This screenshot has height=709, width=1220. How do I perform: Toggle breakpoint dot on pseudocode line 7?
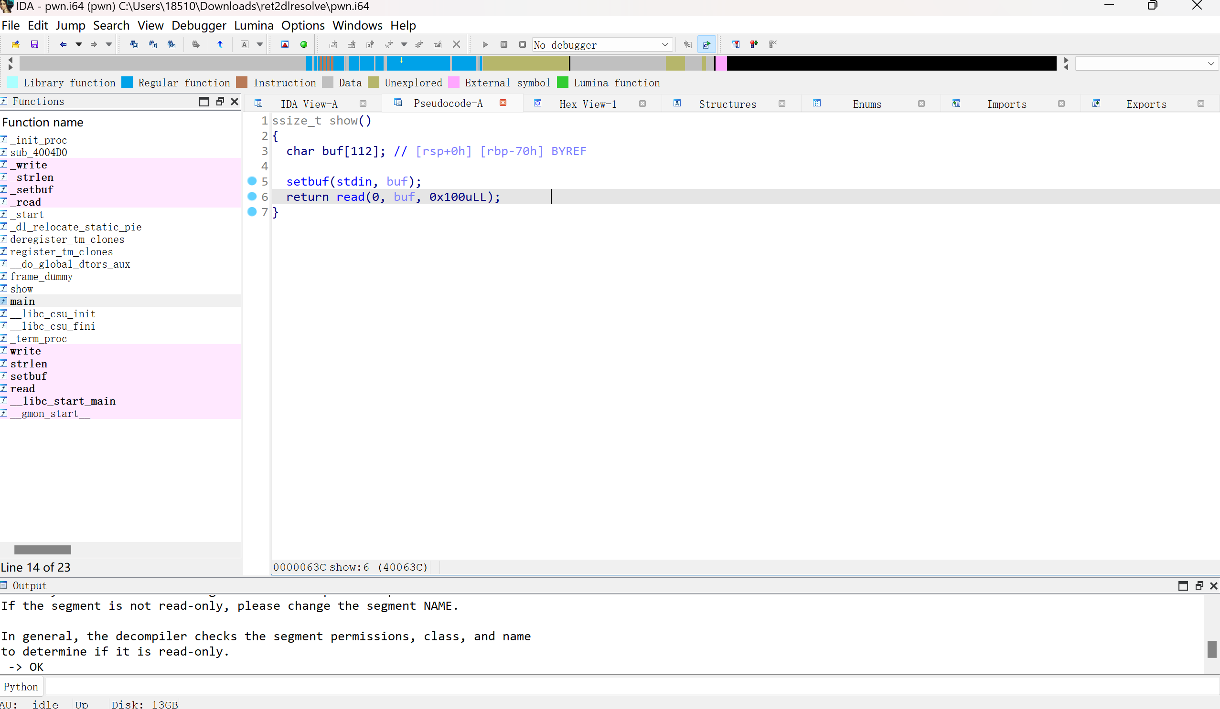click(252, 211)
